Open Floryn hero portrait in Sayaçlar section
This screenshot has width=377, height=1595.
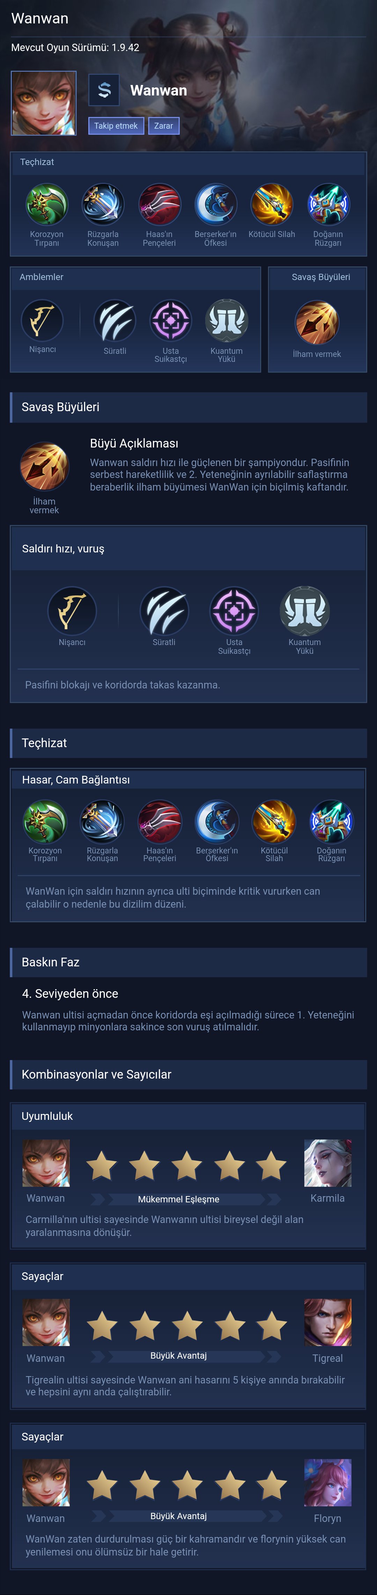[x=328, y=1482]
